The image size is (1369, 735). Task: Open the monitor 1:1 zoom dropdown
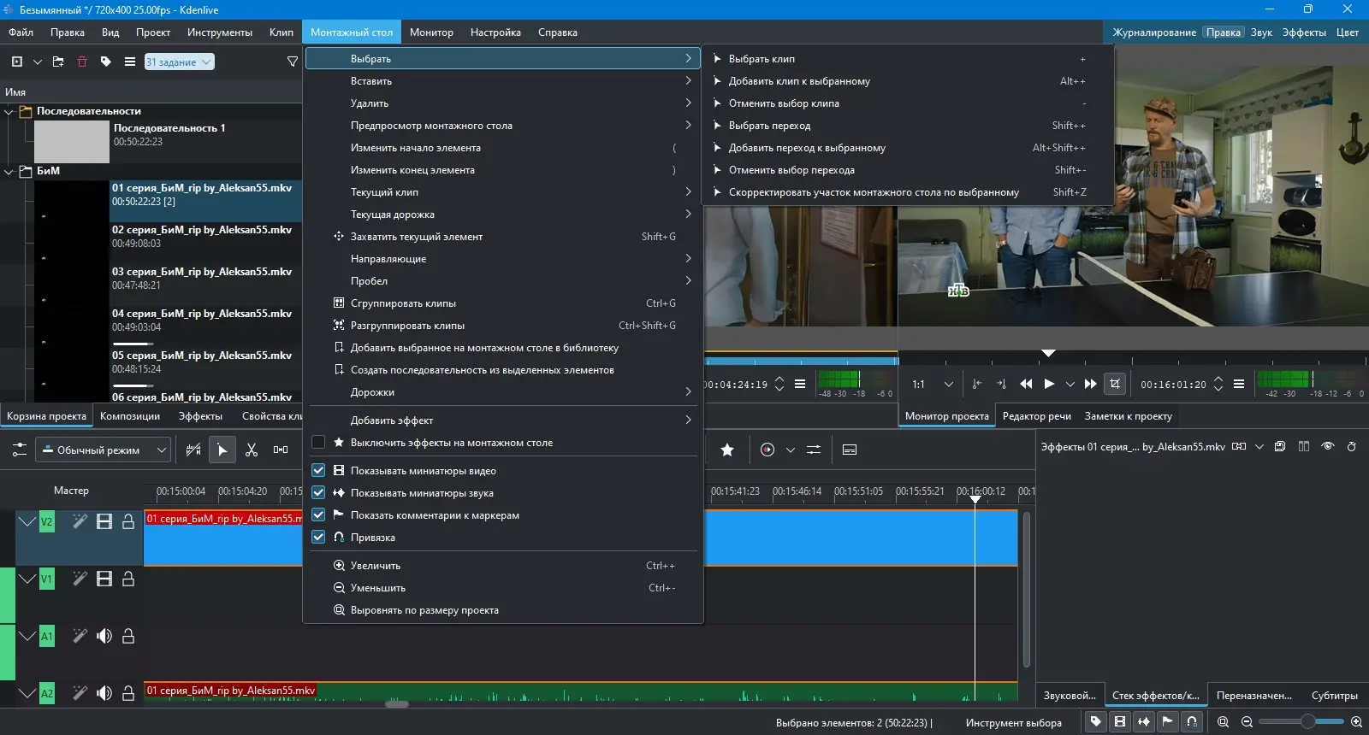click(933, 385)
